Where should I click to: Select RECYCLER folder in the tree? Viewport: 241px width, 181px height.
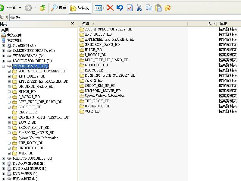[x=28, y=112]
